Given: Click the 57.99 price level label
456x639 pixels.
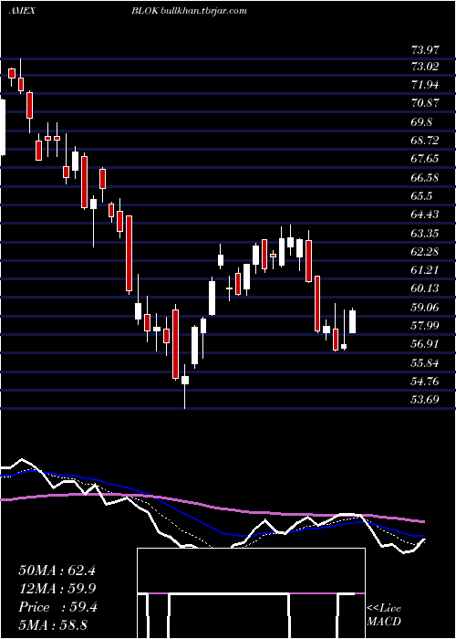Looking at the screenshot, I should pos(426,325).
